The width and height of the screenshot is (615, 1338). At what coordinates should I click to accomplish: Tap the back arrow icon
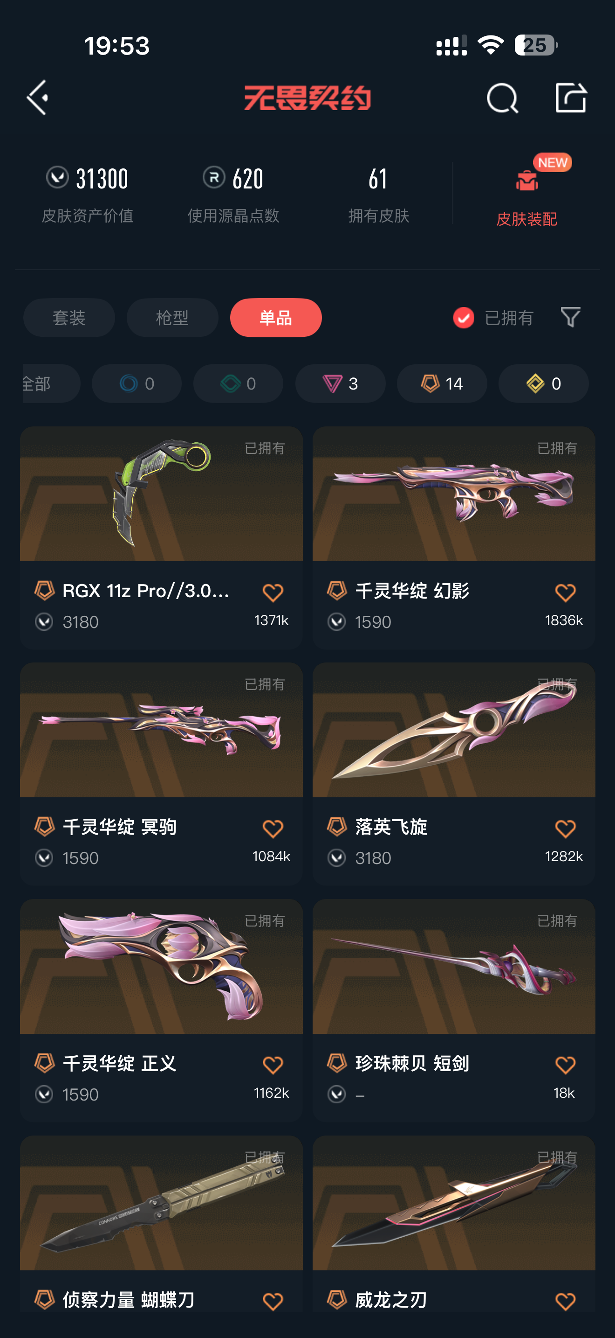point(37,97)
